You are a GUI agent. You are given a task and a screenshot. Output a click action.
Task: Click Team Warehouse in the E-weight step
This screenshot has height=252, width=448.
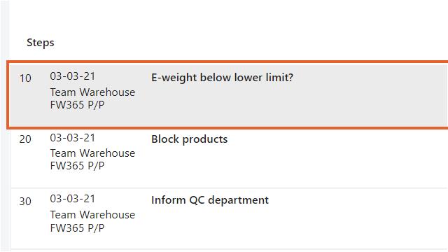tap(92, 92)
